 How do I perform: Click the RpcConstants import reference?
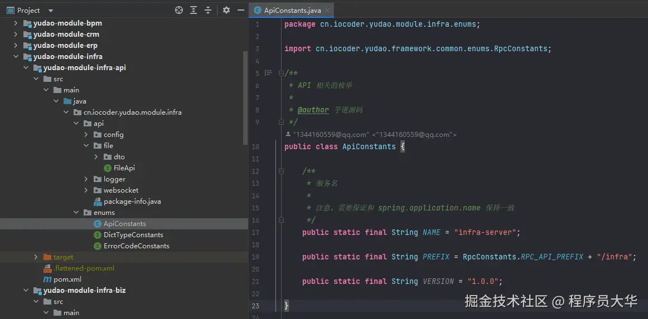520,48
